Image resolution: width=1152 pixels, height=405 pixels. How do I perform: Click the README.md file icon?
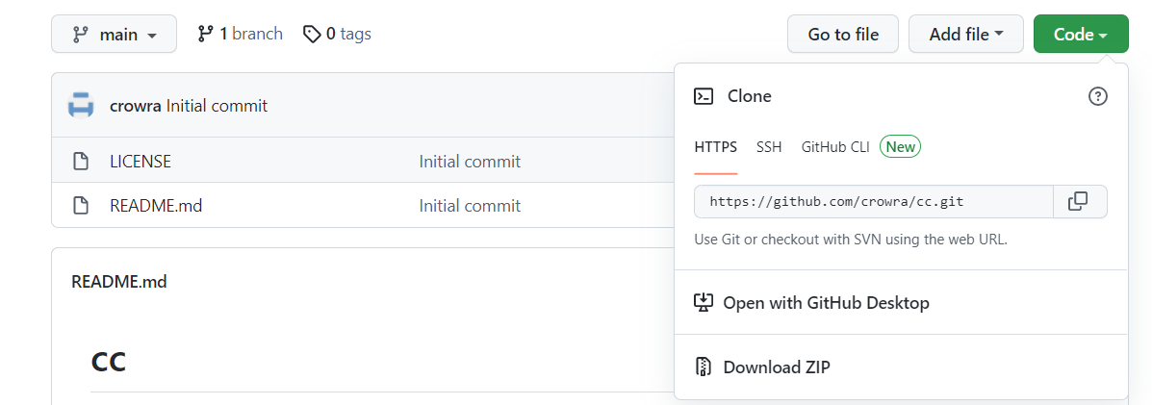[x=81, y=206]
